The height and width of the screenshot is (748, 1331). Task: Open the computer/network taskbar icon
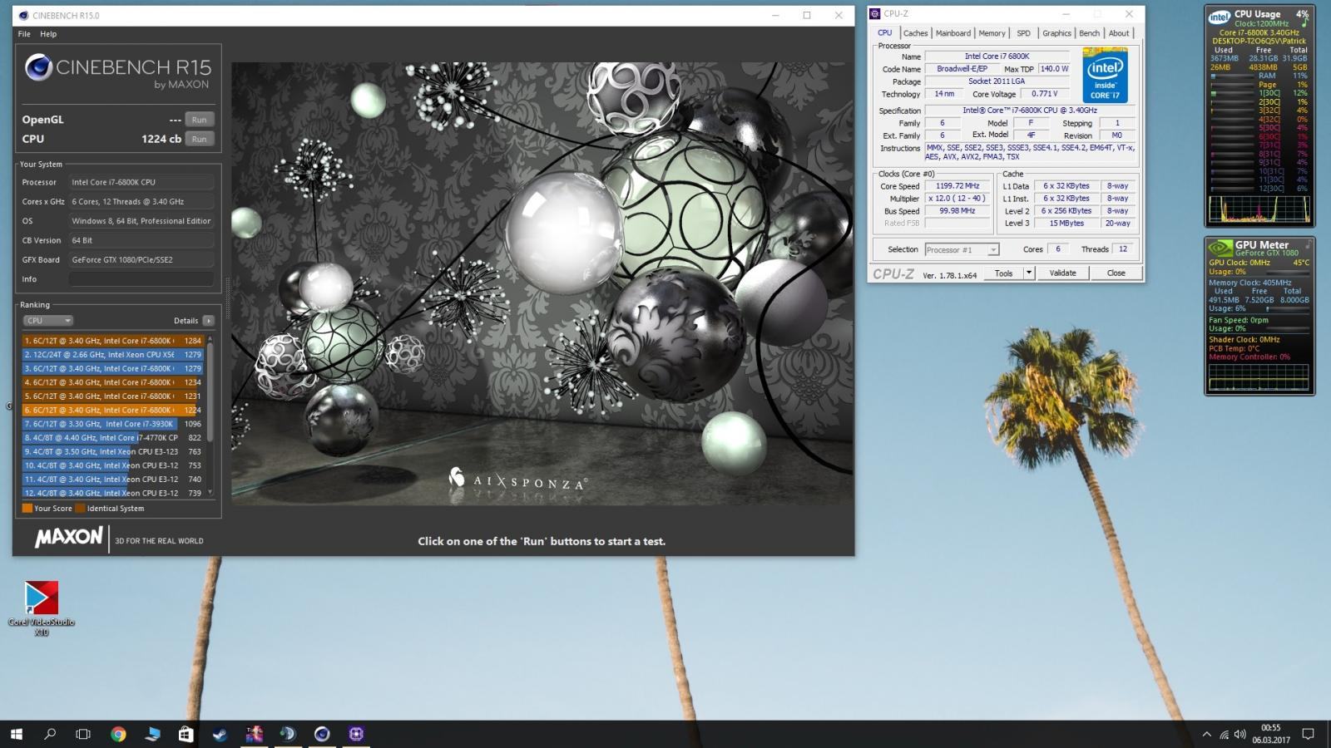click(152, 734)
